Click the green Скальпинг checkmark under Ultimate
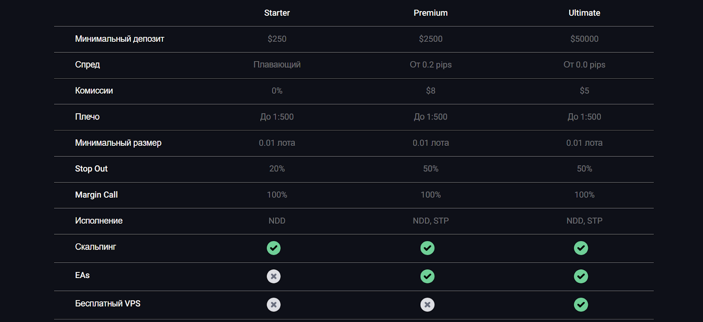Screen dimensions: 703x322 (x=581, y=248)
